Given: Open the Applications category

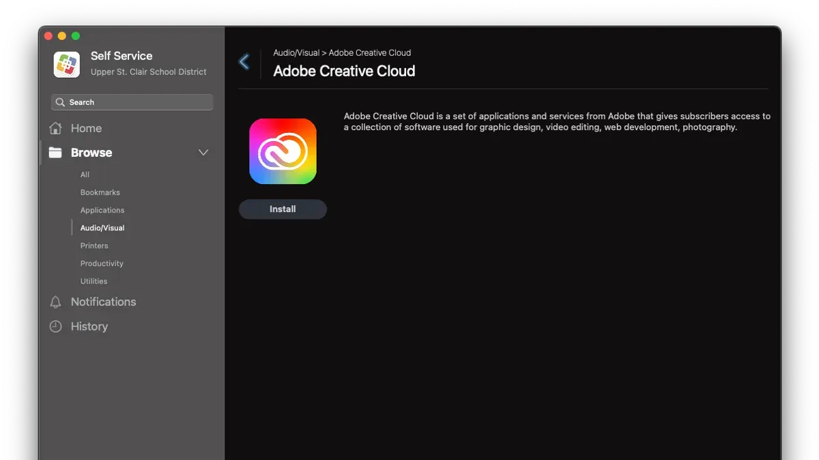Looking at the screenshot, I should [x=102, y=210].
